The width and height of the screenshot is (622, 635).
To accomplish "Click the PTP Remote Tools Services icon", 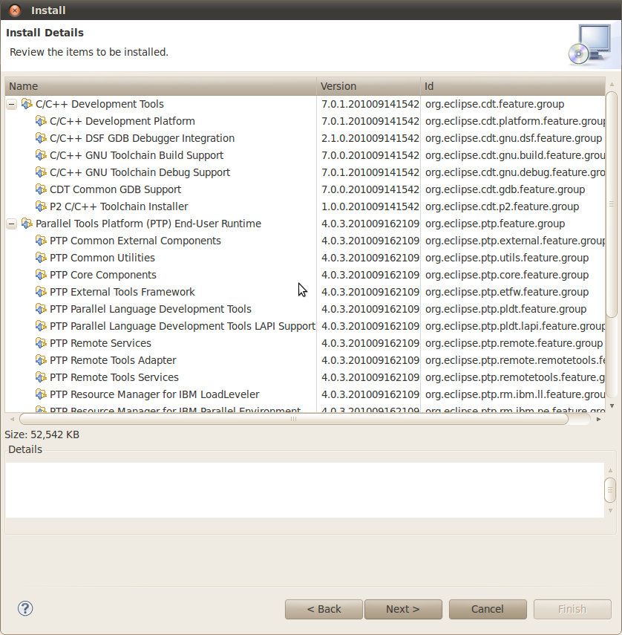I will 41,377.
